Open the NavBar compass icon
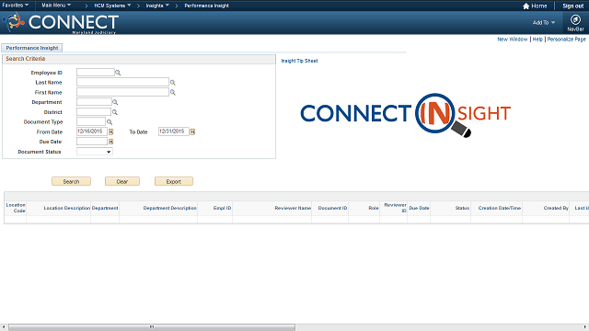Viewport: 589px width, 331px height. [575, 19]
